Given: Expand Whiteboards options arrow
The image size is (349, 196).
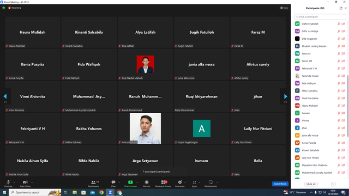Looking at the screenshot, I should [217, 182].
